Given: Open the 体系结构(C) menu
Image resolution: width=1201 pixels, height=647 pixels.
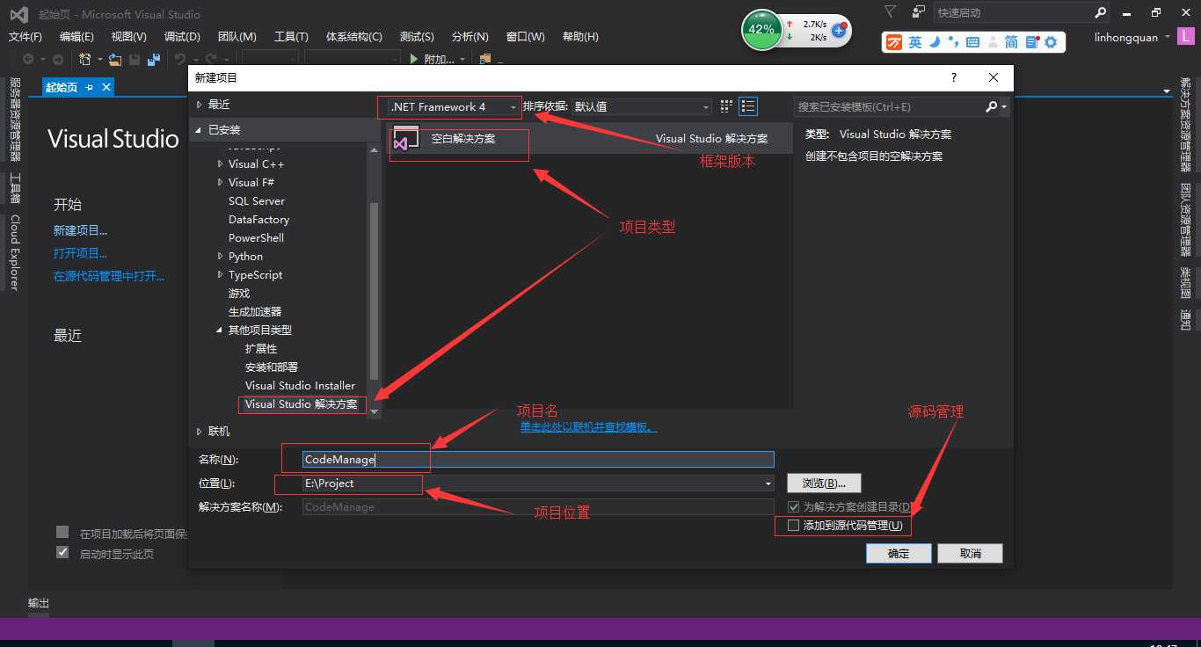Looking at the screenshot, I should point(354,36).
